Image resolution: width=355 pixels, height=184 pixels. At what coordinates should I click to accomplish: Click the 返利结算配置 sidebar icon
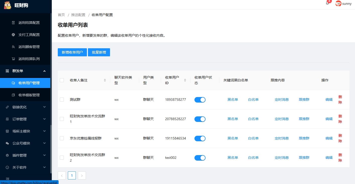tap(13, 23)
